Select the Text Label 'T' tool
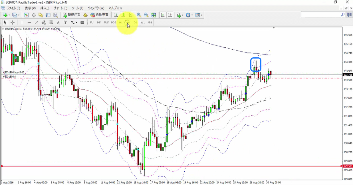This screenshot has width=353, height=185. (x=65, y=22)
